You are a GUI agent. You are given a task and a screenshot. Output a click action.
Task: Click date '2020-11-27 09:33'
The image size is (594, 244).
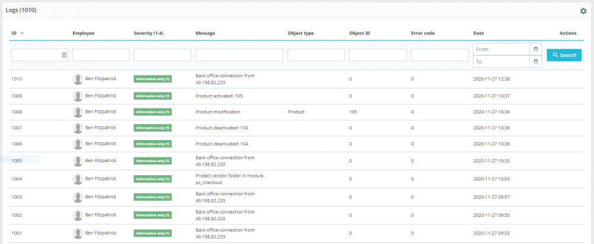491,233
